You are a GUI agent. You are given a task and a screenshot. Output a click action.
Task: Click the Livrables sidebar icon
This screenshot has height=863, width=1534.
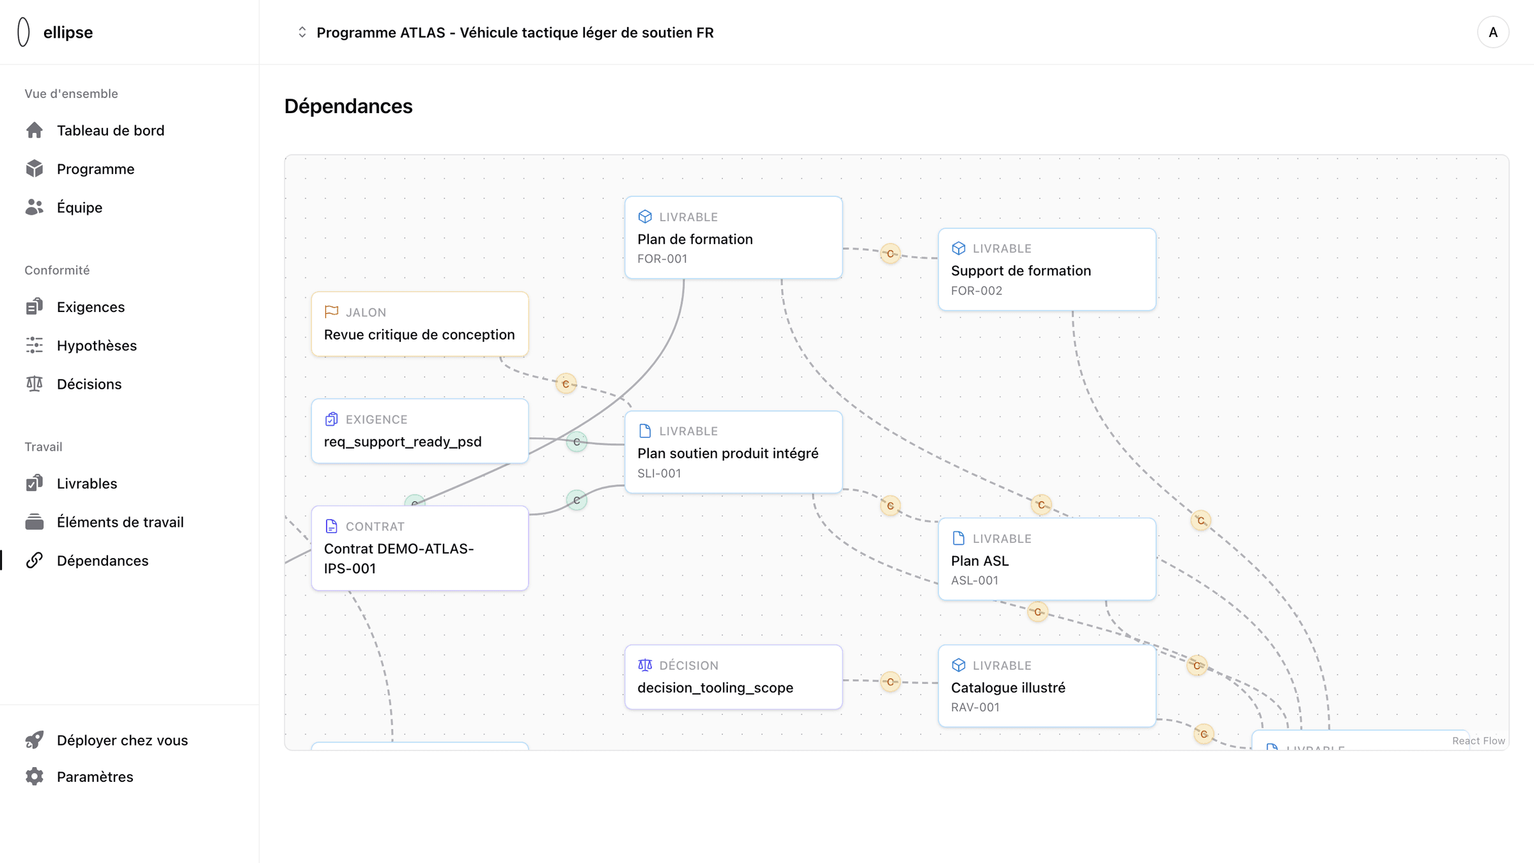(35, 483)
